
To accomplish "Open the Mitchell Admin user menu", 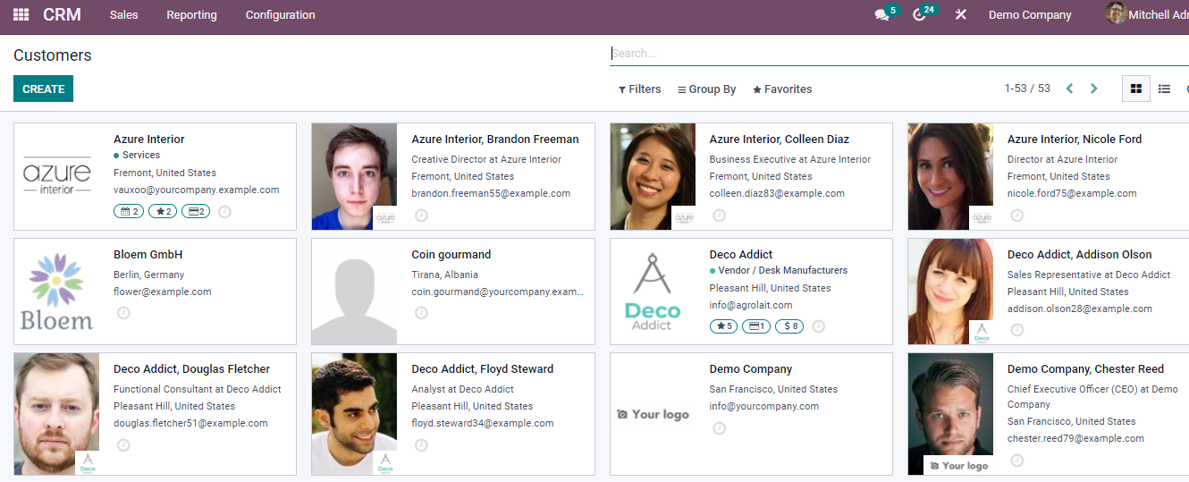I will coord(1147,15).
